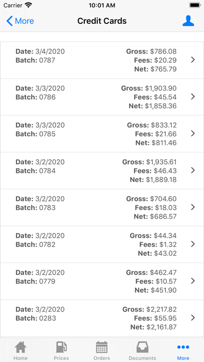
Task: Tap the blue back arrow icon
Action: pos(9,21)
